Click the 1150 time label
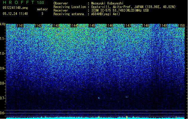188x119 pixels. tap(181, 26)
